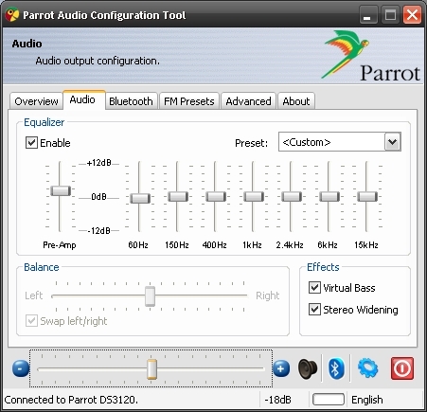Open settings with the blue gear icon
The width and height of the screenshot is (427, 412).
(367, 368)
